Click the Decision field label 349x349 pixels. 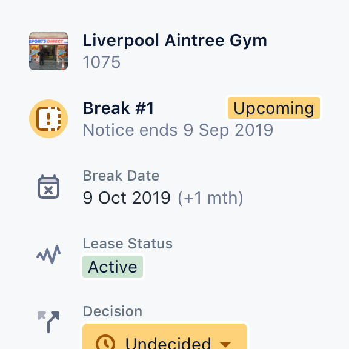pyautogui.click(x=113, y=311)
